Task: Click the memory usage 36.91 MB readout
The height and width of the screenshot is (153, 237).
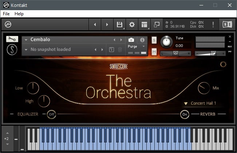Action: point(177,27)
